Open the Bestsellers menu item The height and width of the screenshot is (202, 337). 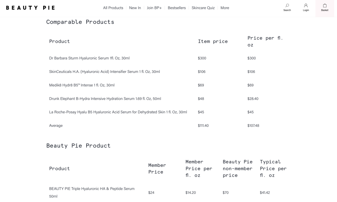177,8
